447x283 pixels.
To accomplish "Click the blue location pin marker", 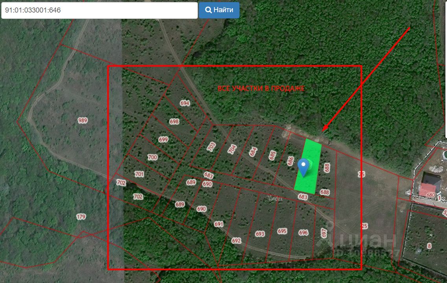I will pos(303,166).
